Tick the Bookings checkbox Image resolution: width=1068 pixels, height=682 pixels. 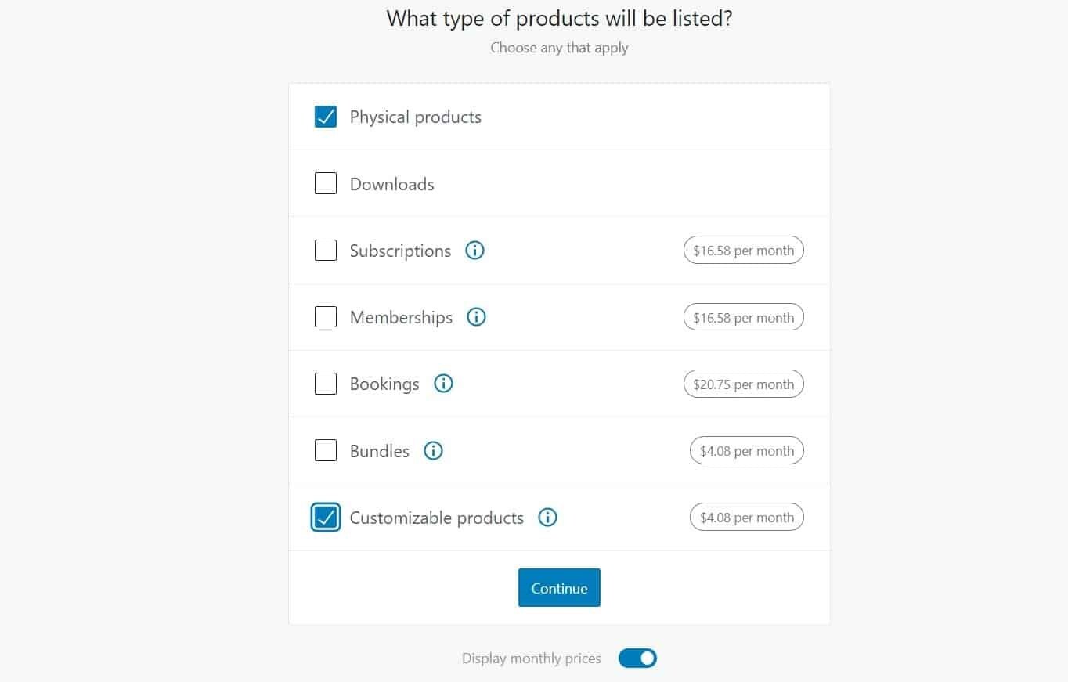pyautogui.click(x=326, y=384)
